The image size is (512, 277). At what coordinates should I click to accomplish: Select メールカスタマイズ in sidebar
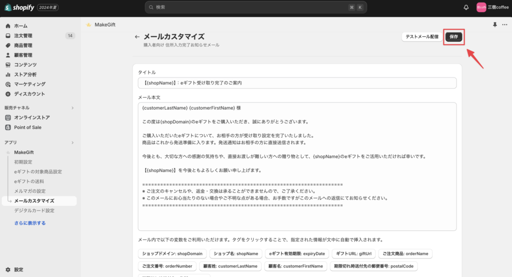pos(39,201)
